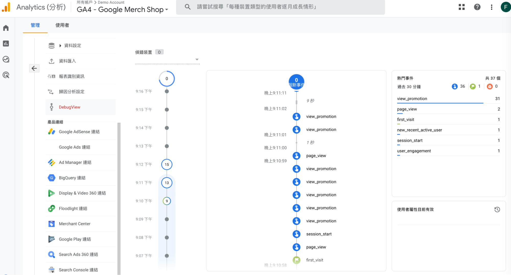Viewport: 511px width, 275px height.
Task: Click the admin menu vertical scrollbar
Action: pos(119,199)
